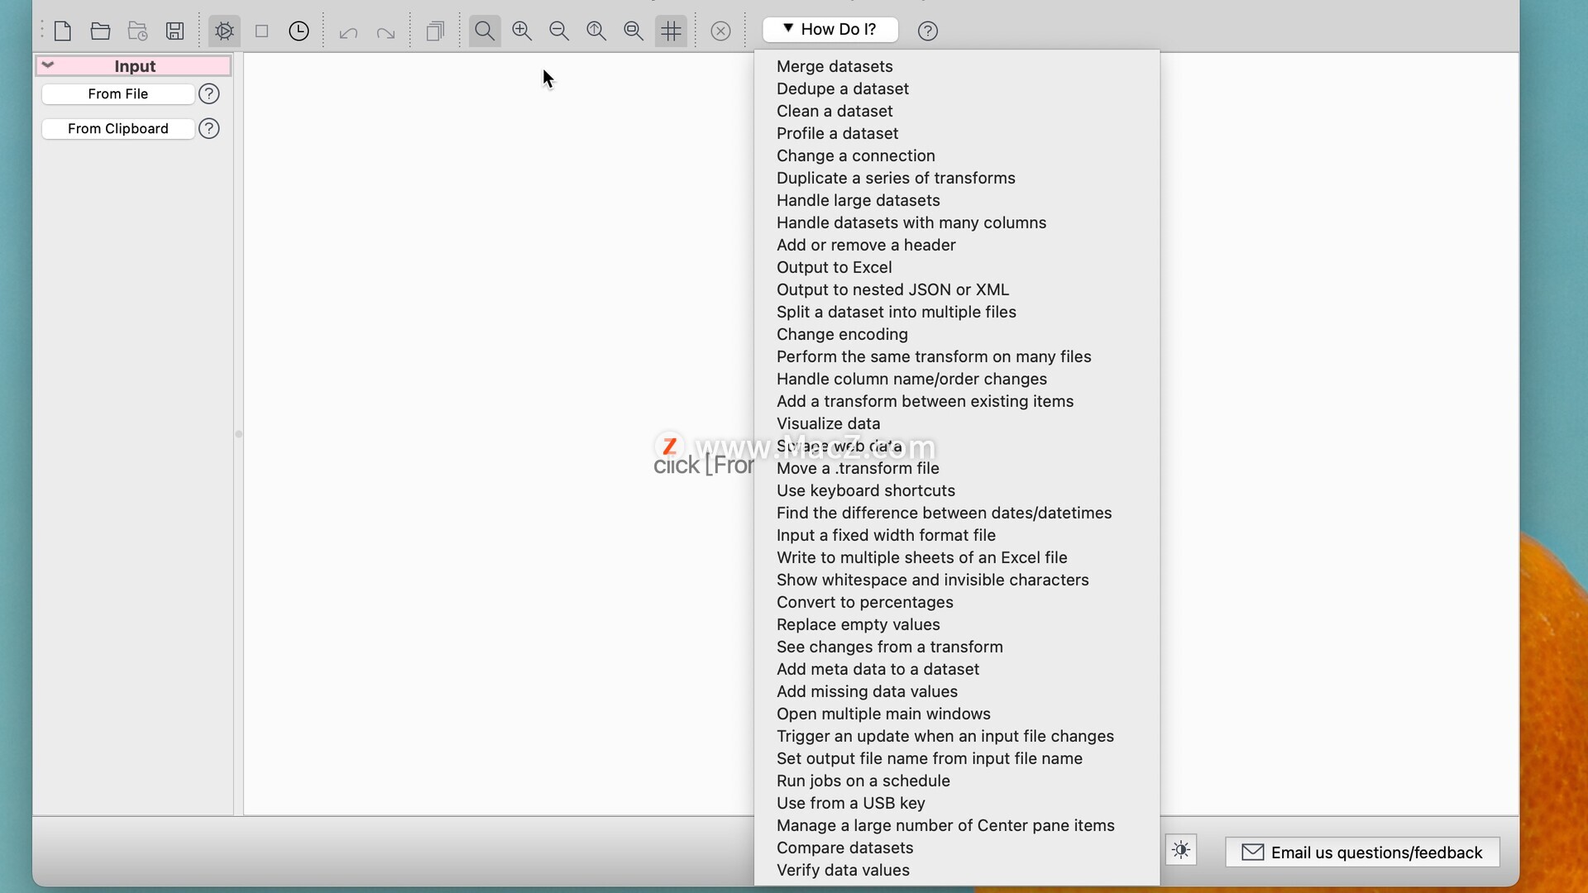Select Split a dataset into multiple files

(x=957, y=312)
